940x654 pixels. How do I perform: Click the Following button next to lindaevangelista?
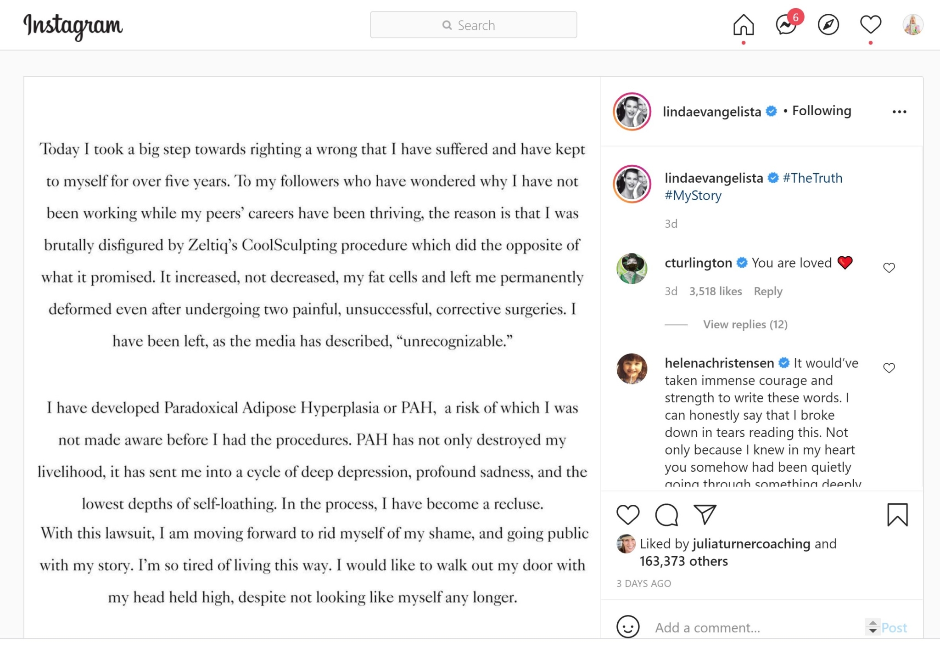pyautogui.click(x=822, y=111)
